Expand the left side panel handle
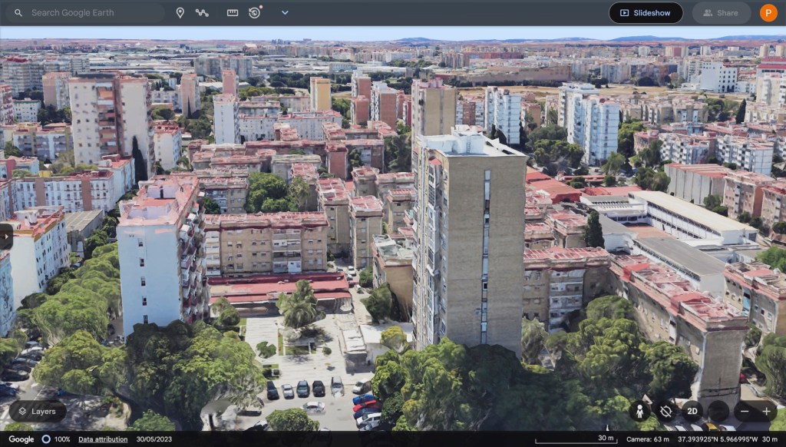The width and height of the screenshot is (786, 447). 5,237
